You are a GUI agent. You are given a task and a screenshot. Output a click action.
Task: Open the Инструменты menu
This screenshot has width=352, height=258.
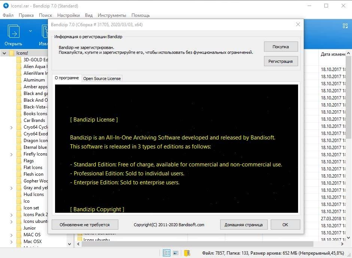(x=112, y=15)
